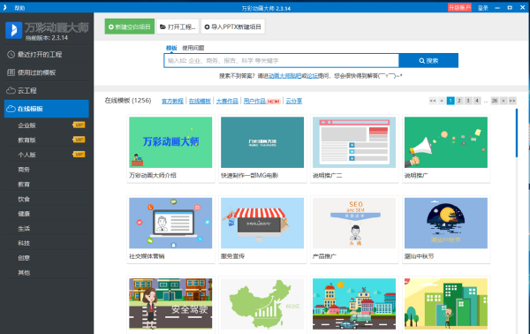Click current page 1 in pagination
The image size is (530, 334).
pos(450,101)
